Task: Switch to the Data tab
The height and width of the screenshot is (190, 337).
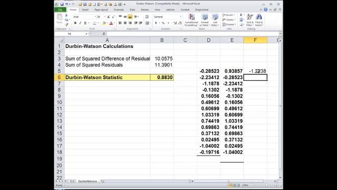Action: [132, 9]
